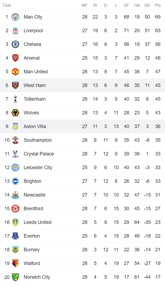Image resolution: width=165 pixels, height=287 pixels.
Task: Open the West Ham team link
Action: point(34,85)
